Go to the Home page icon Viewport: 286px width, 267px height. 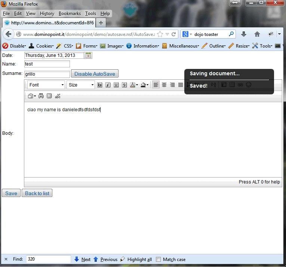click(257, 34)
